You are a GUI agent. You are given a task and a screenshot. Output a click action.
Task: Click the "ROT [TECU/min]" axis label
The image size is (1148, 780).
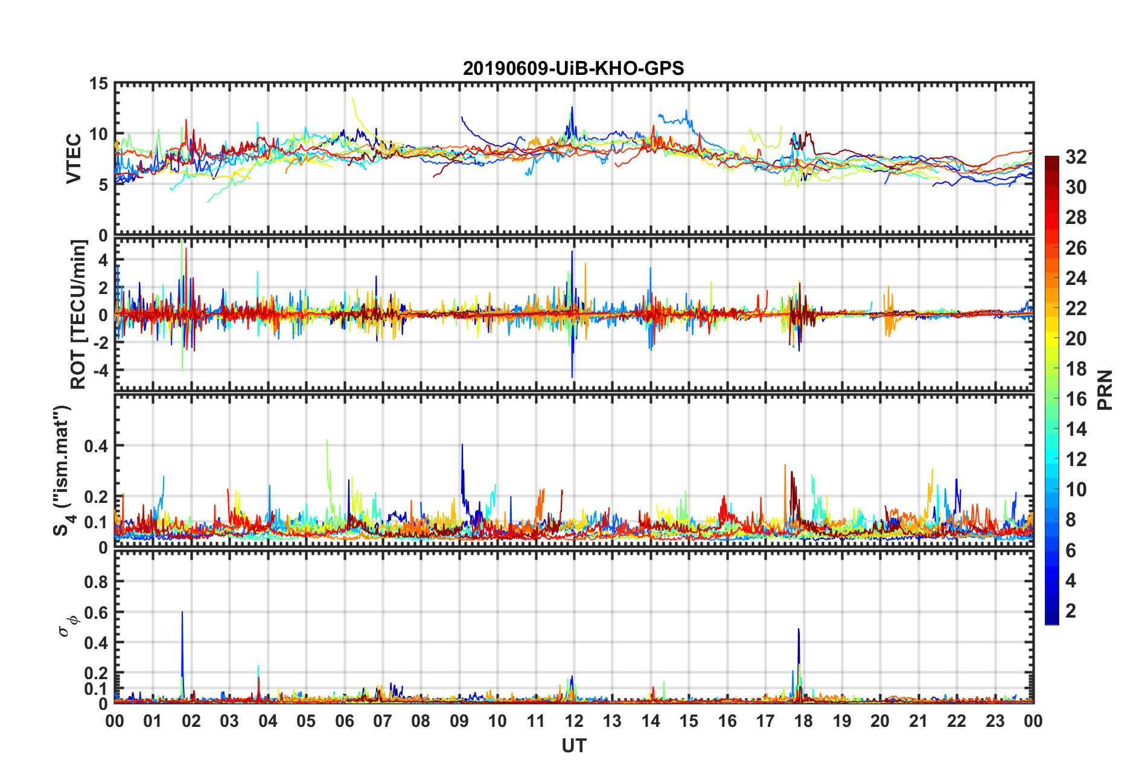click(x=78, y=315)
